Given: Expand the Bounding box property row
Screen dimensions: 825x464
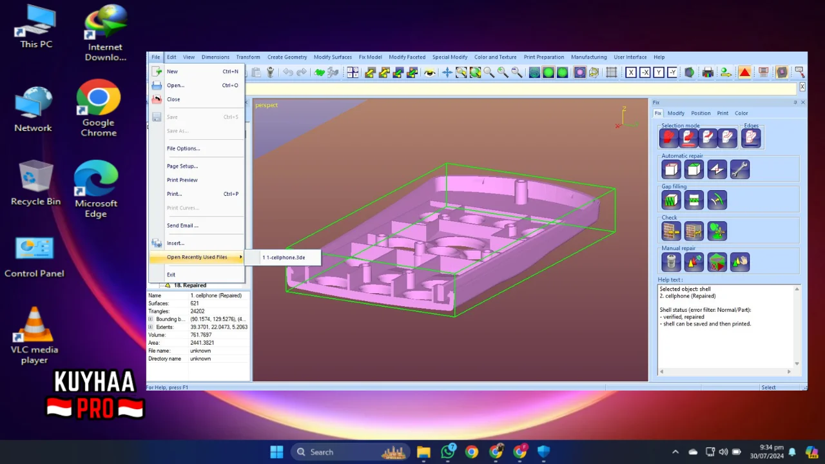Looking at the screenshot, I should [x=151, y=319].
